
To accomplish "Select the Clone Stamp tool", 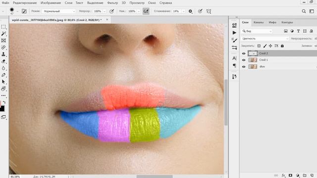I will tap(3, 54).
